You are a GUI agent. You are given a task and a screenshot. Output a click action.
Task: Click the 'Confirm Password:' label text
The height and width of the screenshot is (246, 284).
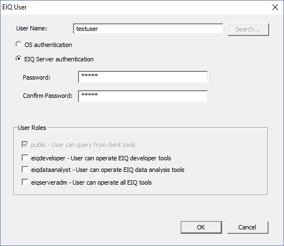pyautogui.click(x=48, y=96)
